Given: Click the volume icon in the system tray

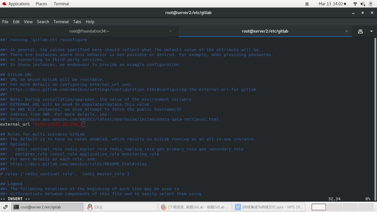Looking at the screenshot, I should [x=362, y=4].
